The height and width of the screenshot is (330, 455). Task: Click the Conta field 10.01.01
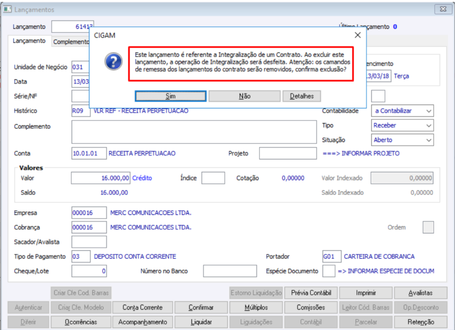[89, 153]
